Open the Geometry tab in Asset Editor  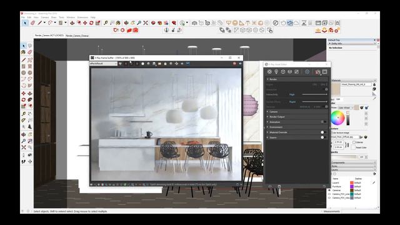click(283, 72)
